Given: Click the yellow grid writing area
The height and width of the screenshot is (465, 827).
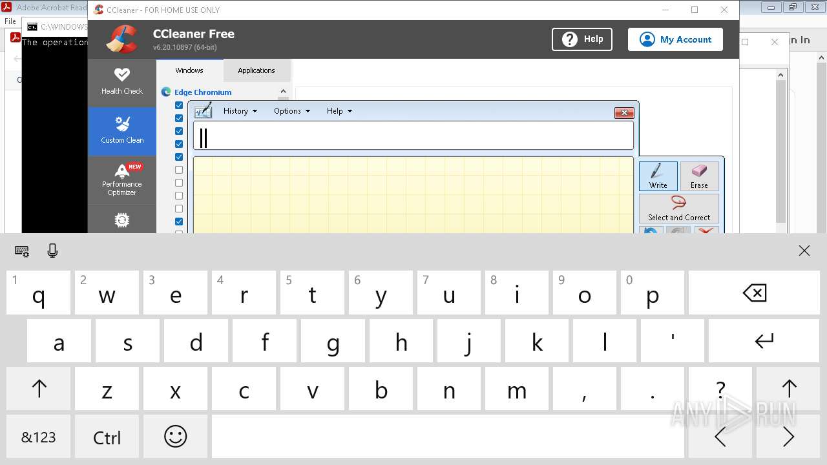Looking at the screenshot, I should click(413, 195).
